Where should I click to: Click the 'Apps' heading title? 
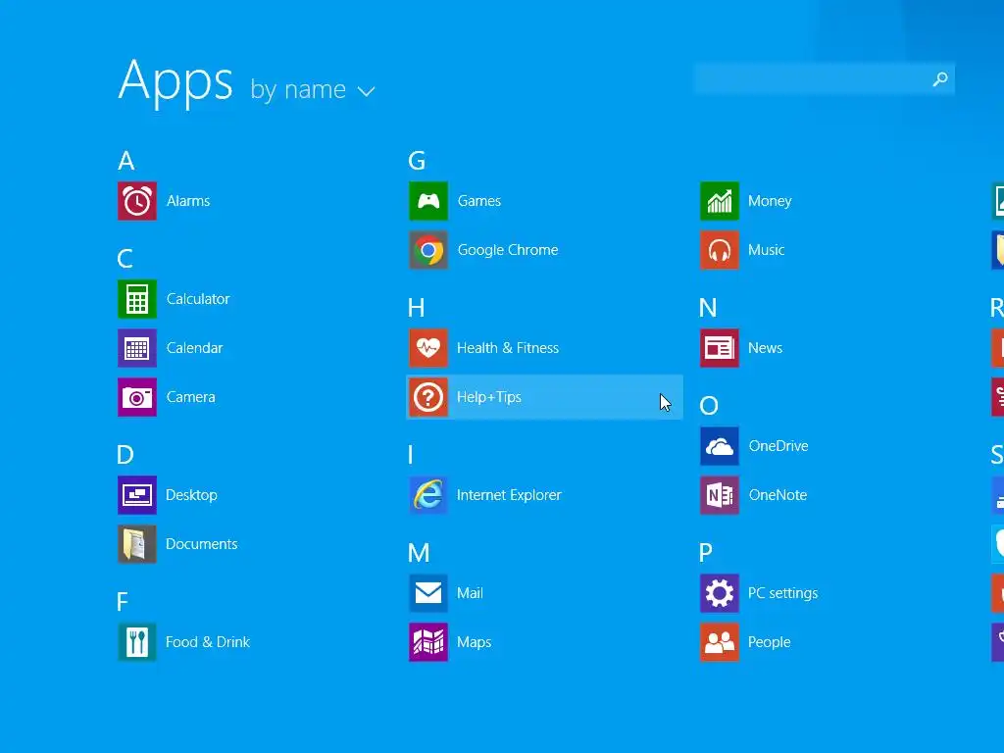click(x=176, y=82)
